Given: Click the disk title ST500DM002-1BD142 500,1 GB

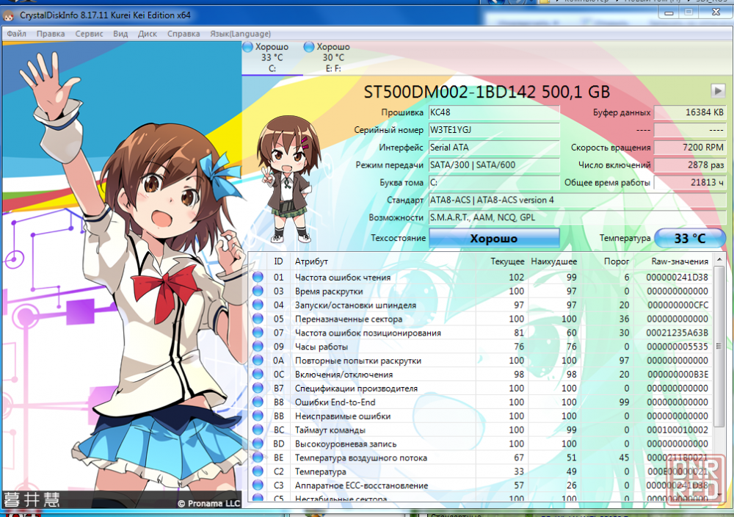Looking at the screenshot, I should [487, 92].
